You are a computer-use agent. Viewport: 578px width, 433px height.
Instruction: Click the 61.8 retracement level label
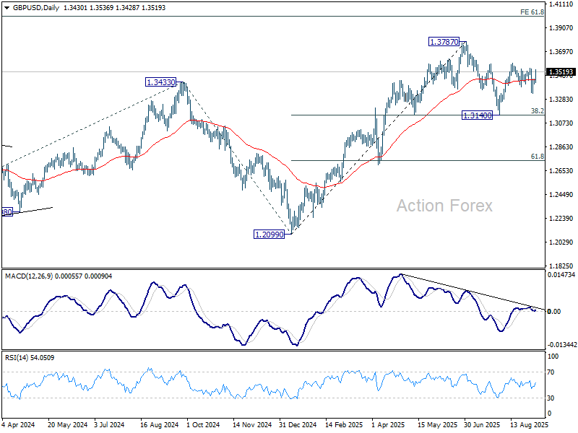(x=538, y=157)
